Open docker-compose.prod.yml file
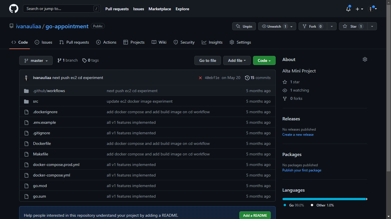The image size is (391, 219). coord(56,165)
